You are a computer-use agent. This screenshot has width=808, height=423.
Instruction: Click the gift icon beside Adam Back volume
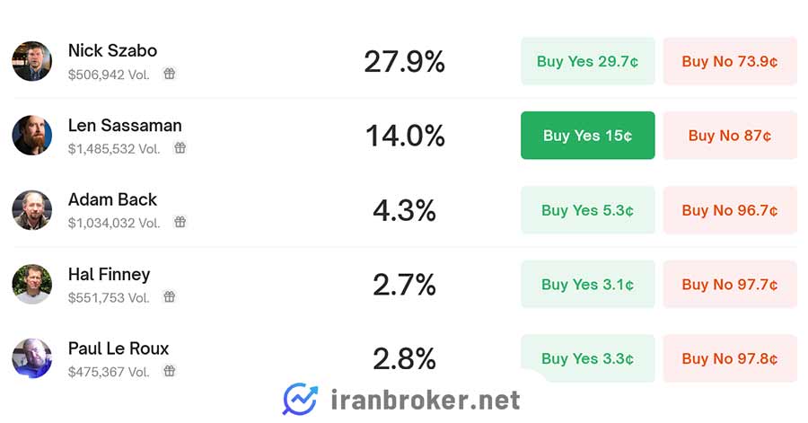[x=180, y=222]
